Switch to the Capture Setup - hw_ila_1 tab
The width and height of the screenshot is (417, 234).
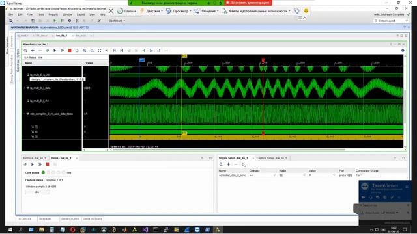(x=272, y=158)
